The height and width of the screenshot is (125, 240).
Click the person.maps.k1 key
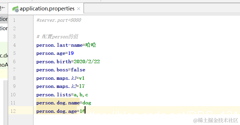(56, 78)
